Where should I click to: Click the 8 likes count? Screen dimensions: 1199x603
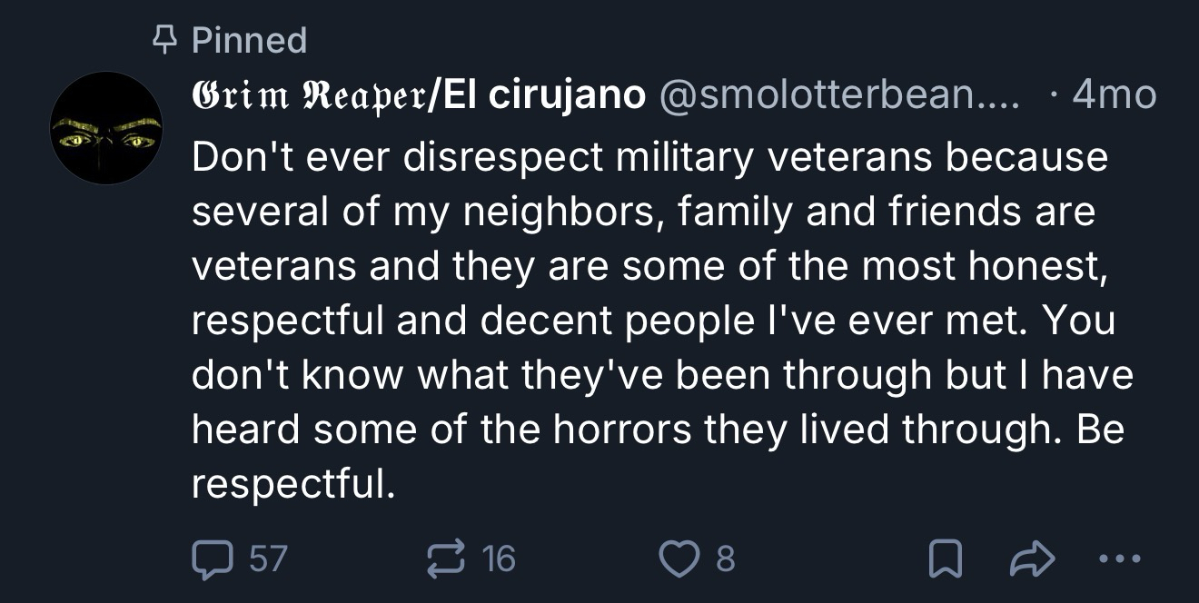click(725, 559)
